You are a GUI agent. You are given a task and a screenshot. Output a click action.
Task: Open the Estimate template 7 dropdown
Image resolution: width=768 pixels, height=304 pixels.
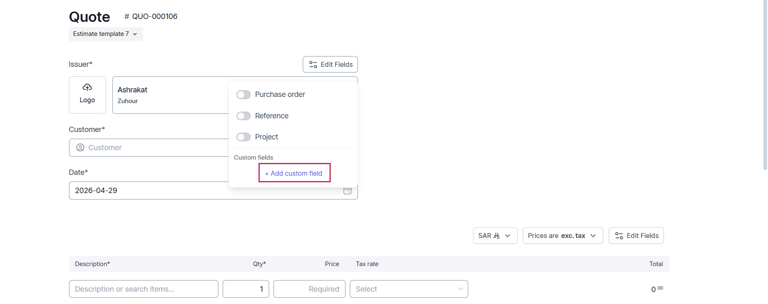105,34
